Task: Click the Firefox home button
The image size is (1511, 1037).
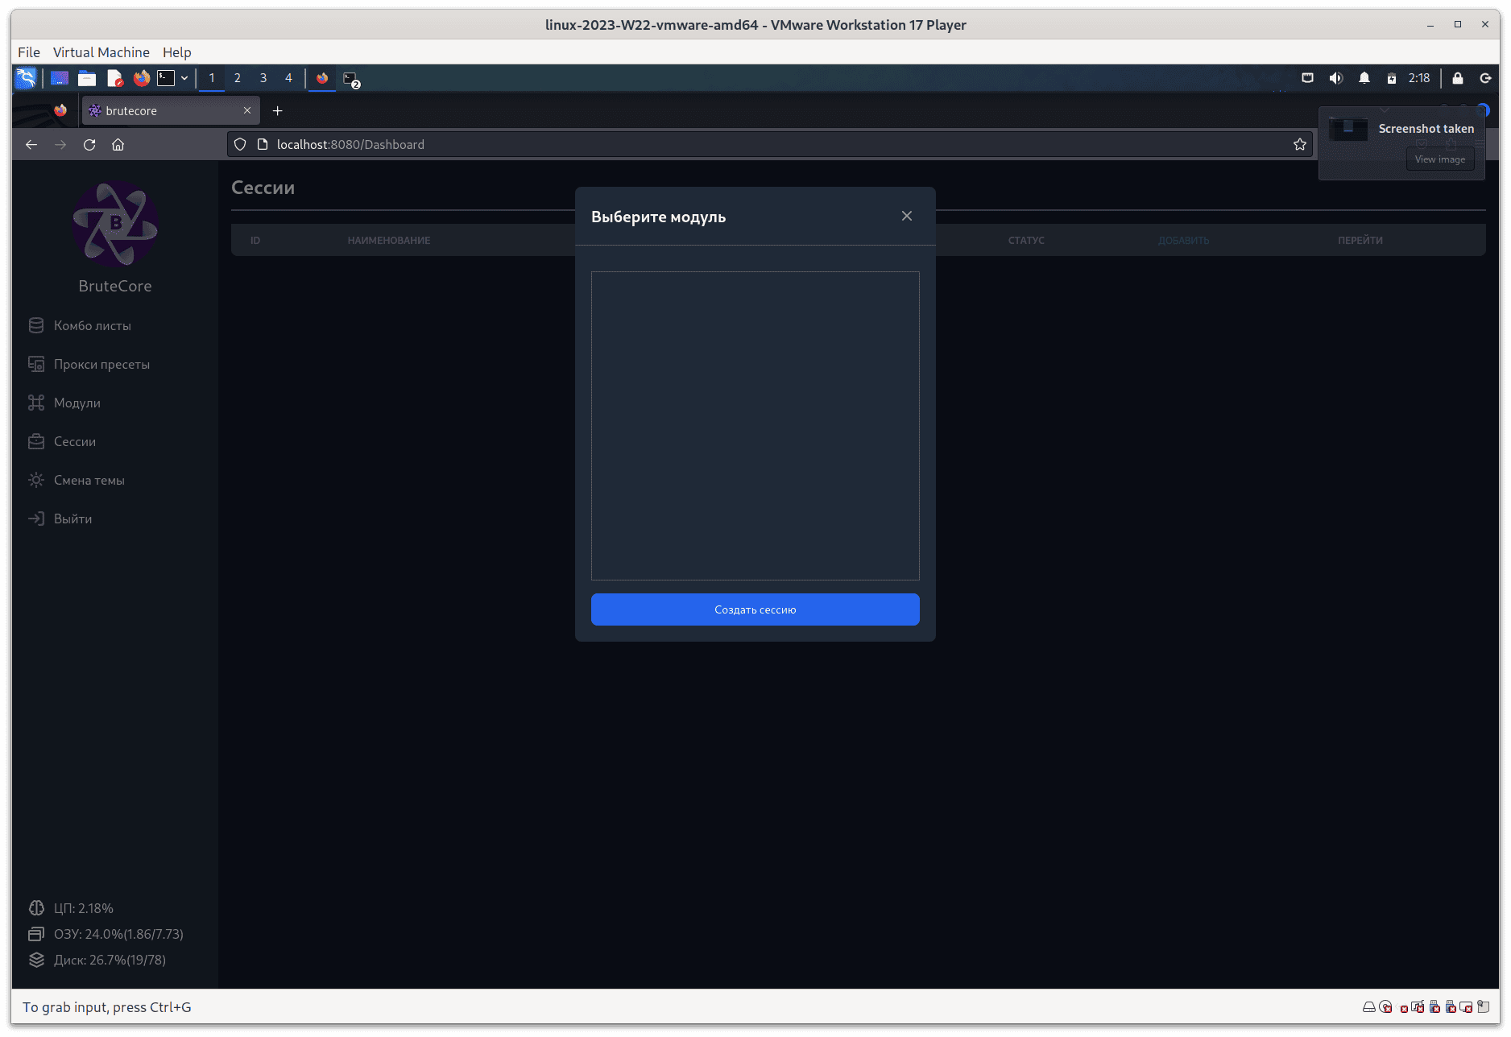Action: (x=118, y=145)
